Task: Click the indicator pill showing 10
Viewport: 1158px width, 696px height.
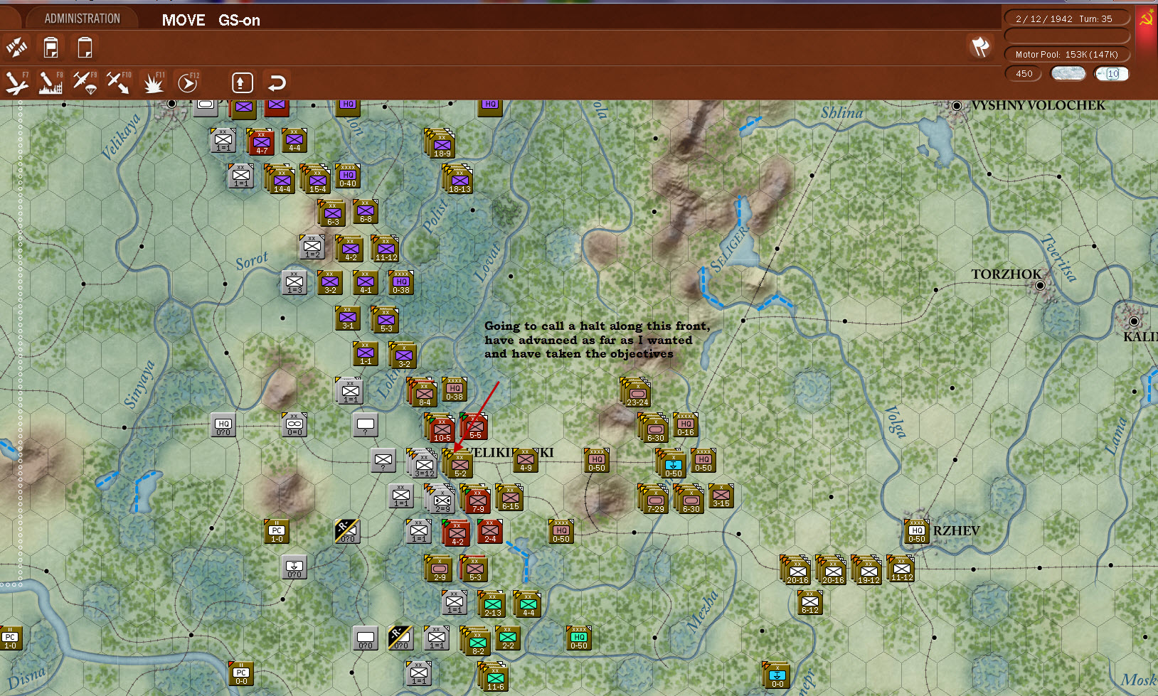Action: coord(1112,73)
